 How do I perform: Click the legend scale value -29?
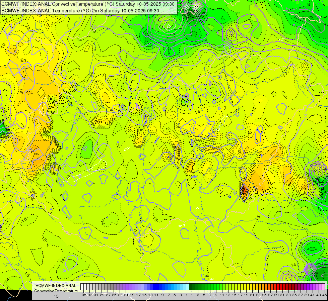(102, 295)
